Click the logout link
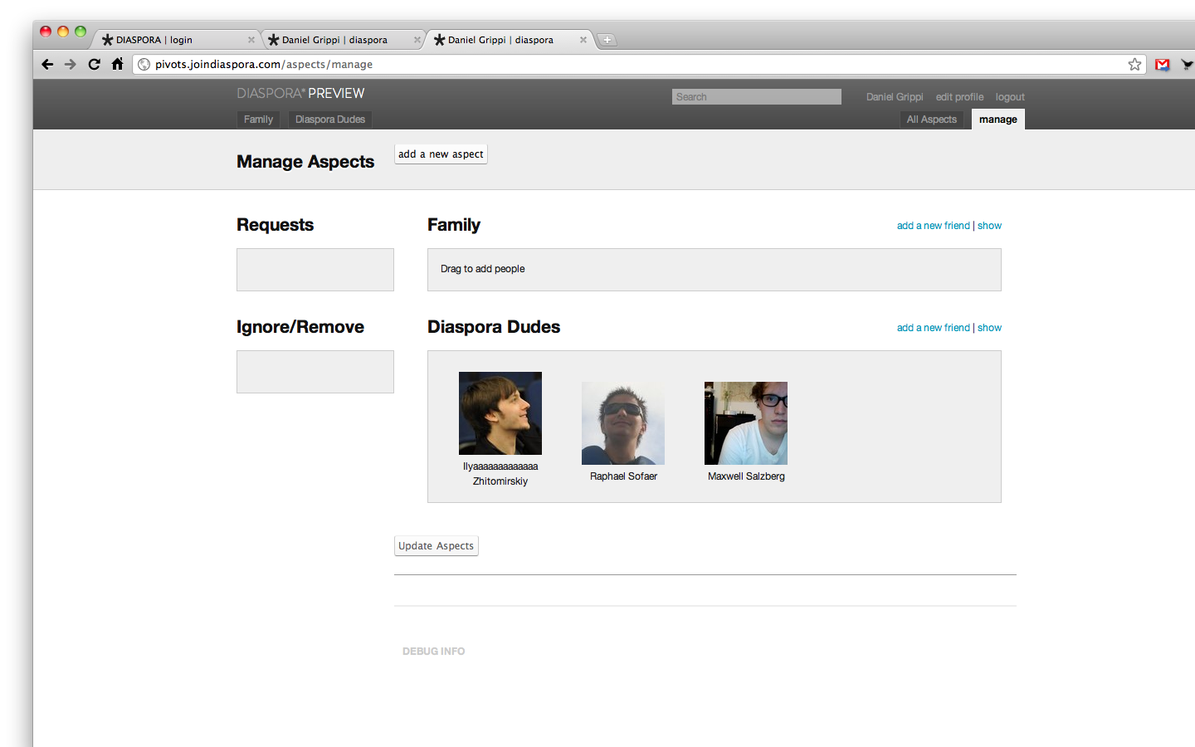 pos(1010,97)
